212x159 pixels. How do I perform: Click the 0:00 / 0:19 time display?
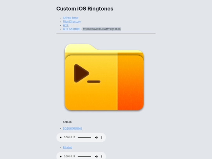[x=69, y=137]
